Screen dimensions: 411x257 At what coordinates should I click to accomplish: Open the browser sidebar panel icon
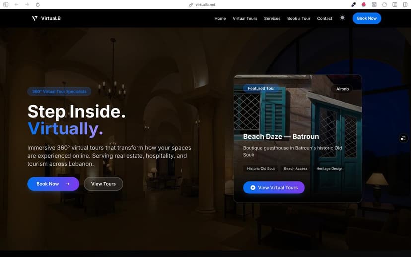point(6,4)
